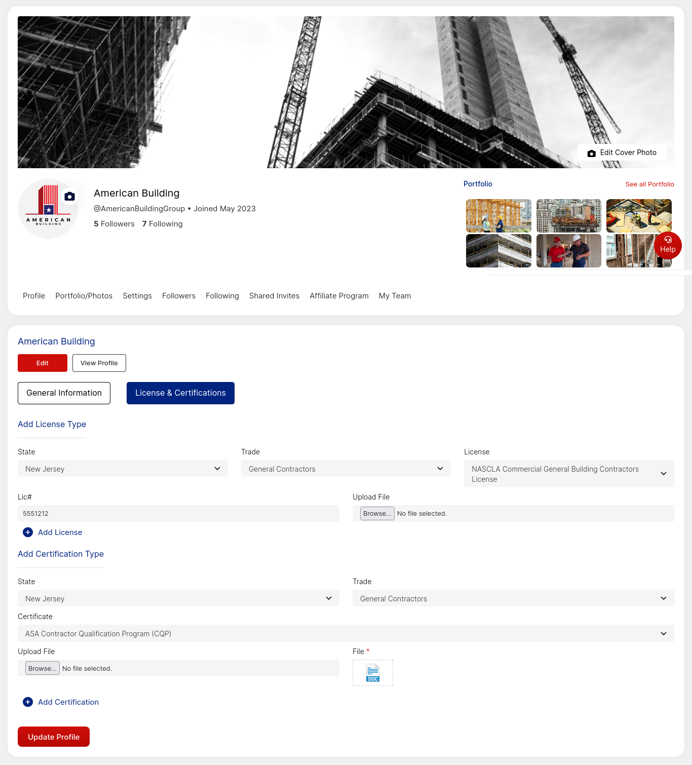
Task: View the red-shirted workers portfolio photo
Action: pyautogui.click(x=568, y=250)
